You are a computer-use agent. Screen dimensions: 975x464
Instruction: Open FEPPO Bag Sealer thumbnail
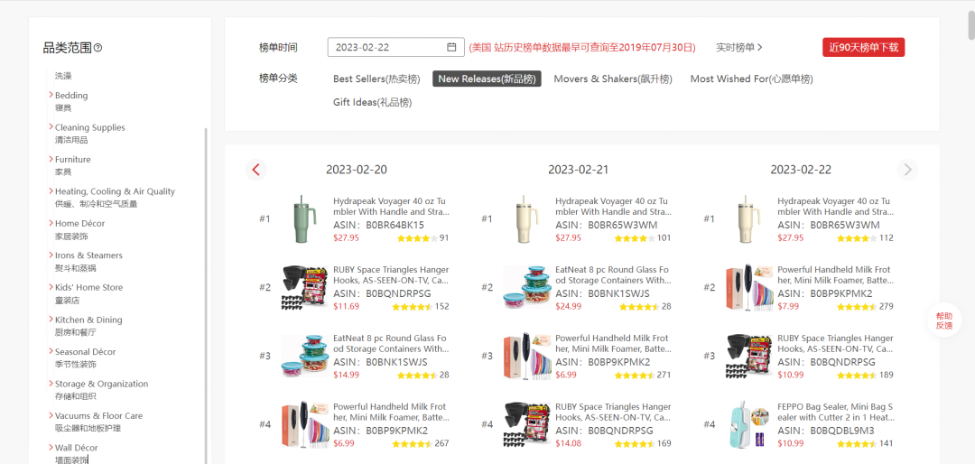tap(748, 424)
